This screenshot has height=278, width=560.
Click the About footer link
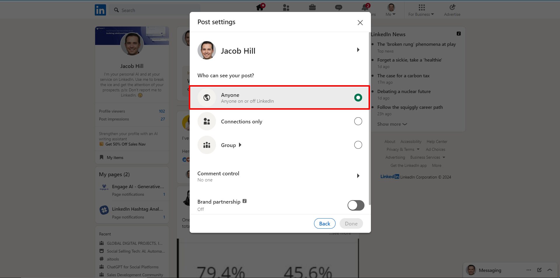[390, 141]
